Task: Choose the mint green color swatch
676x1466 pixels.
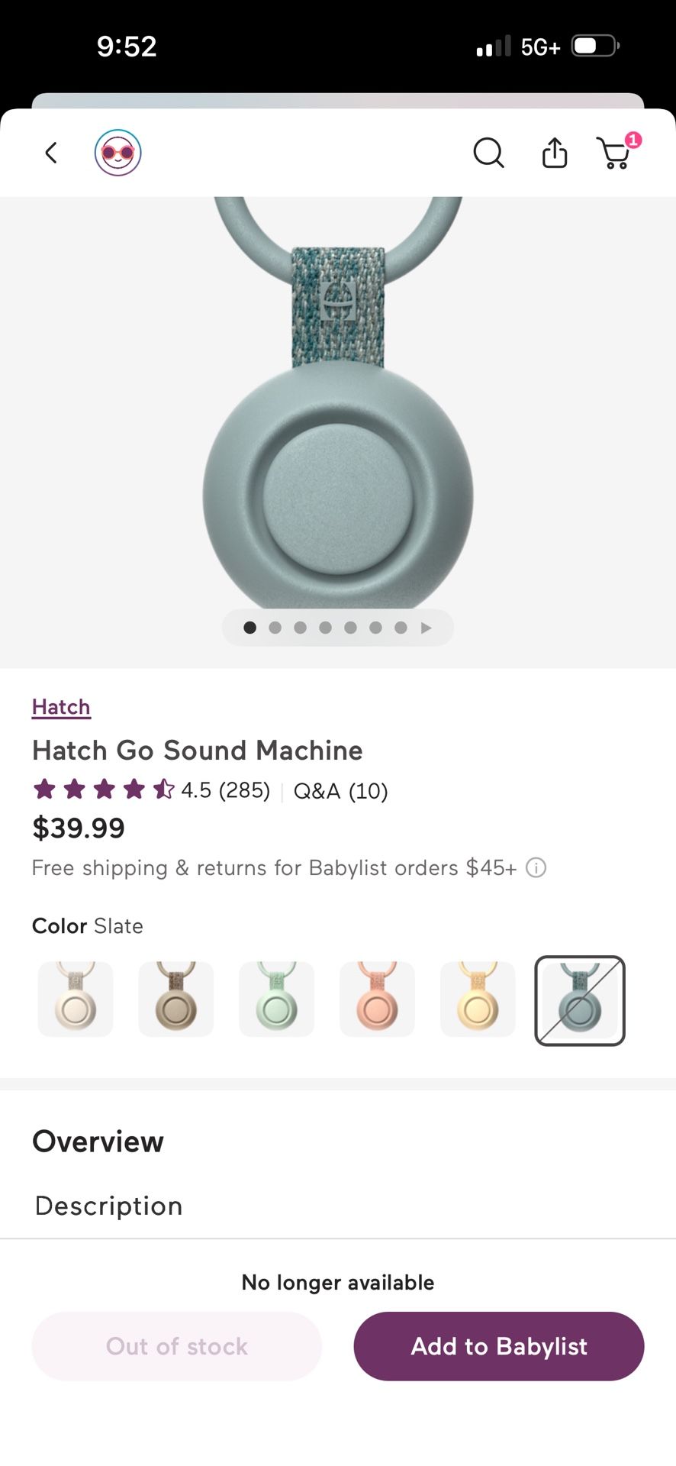Action: click(277, 999)
